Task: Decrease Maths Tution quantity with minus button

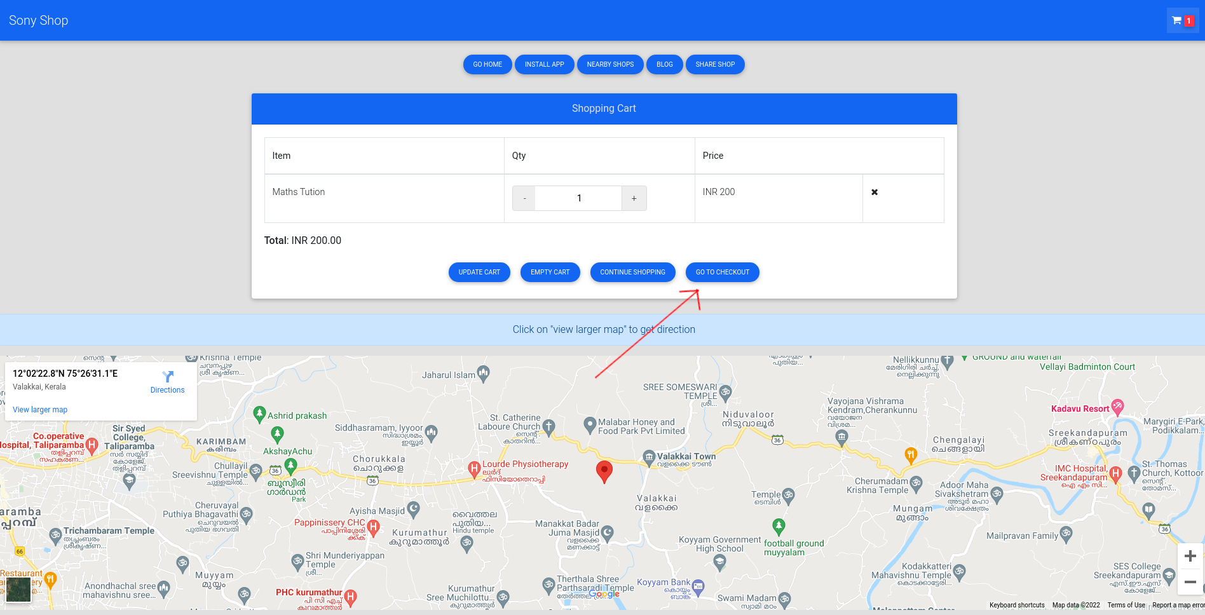Action: point(524,198)
